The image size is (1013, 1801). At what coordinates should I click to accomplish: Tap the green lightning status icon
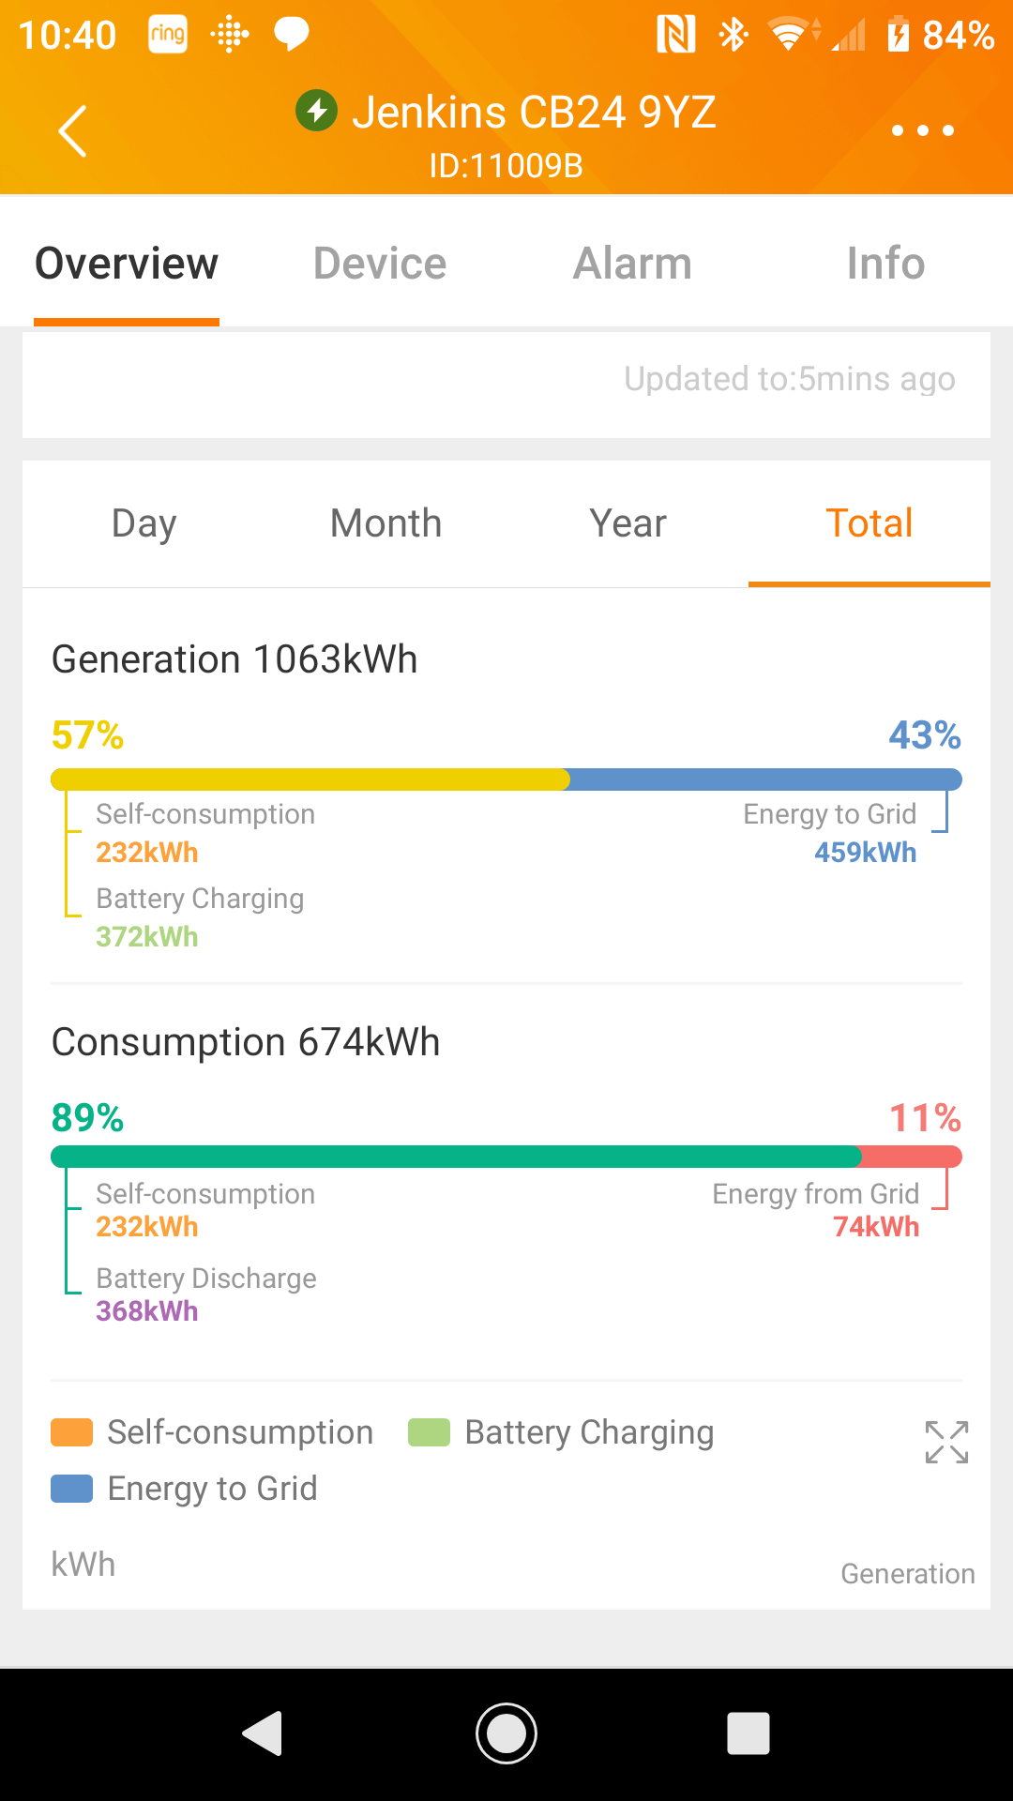click(x=317, y=112)
